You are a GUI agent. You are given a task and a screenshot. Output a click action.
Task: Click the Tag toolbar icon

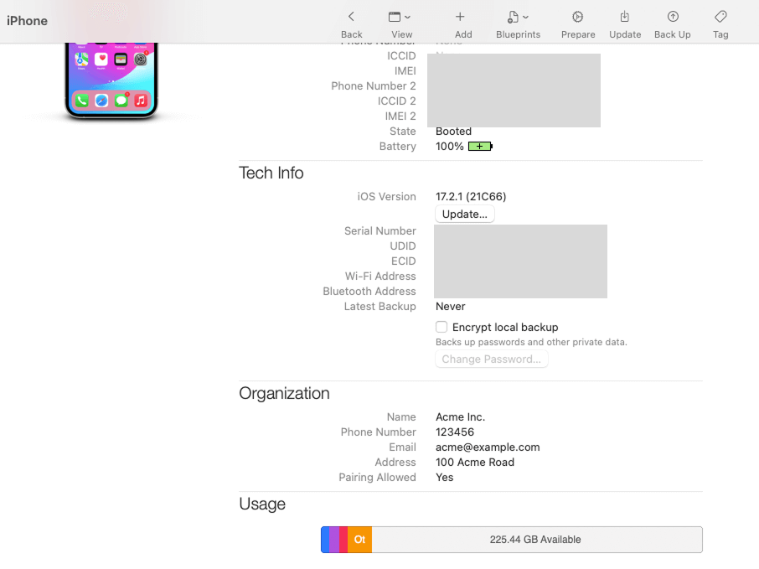(720, 17)
